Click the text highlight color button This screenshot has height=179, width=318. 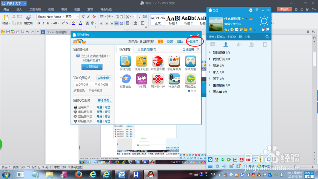click(74, 23)
